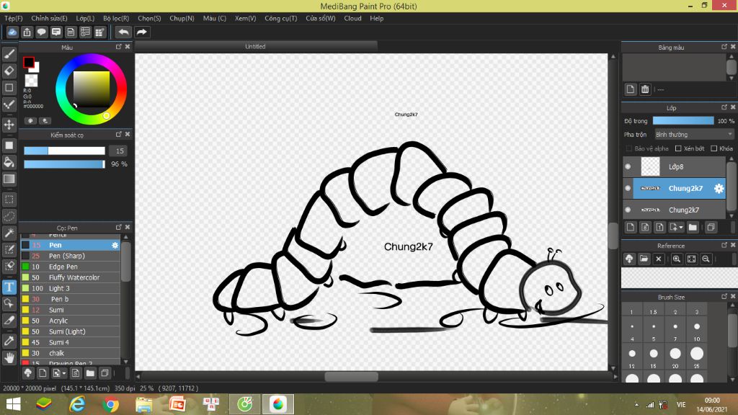
Task: Select the Sumi (Light) brush
Action: coord(71,331)
